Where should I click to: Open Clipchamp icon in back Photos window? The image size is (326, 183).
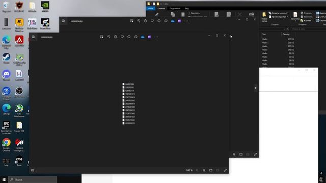[179, 21]
